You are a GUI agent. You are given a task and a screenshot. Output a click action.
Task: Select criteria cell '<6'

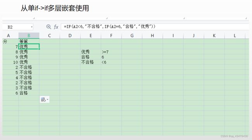coord(111,62)
